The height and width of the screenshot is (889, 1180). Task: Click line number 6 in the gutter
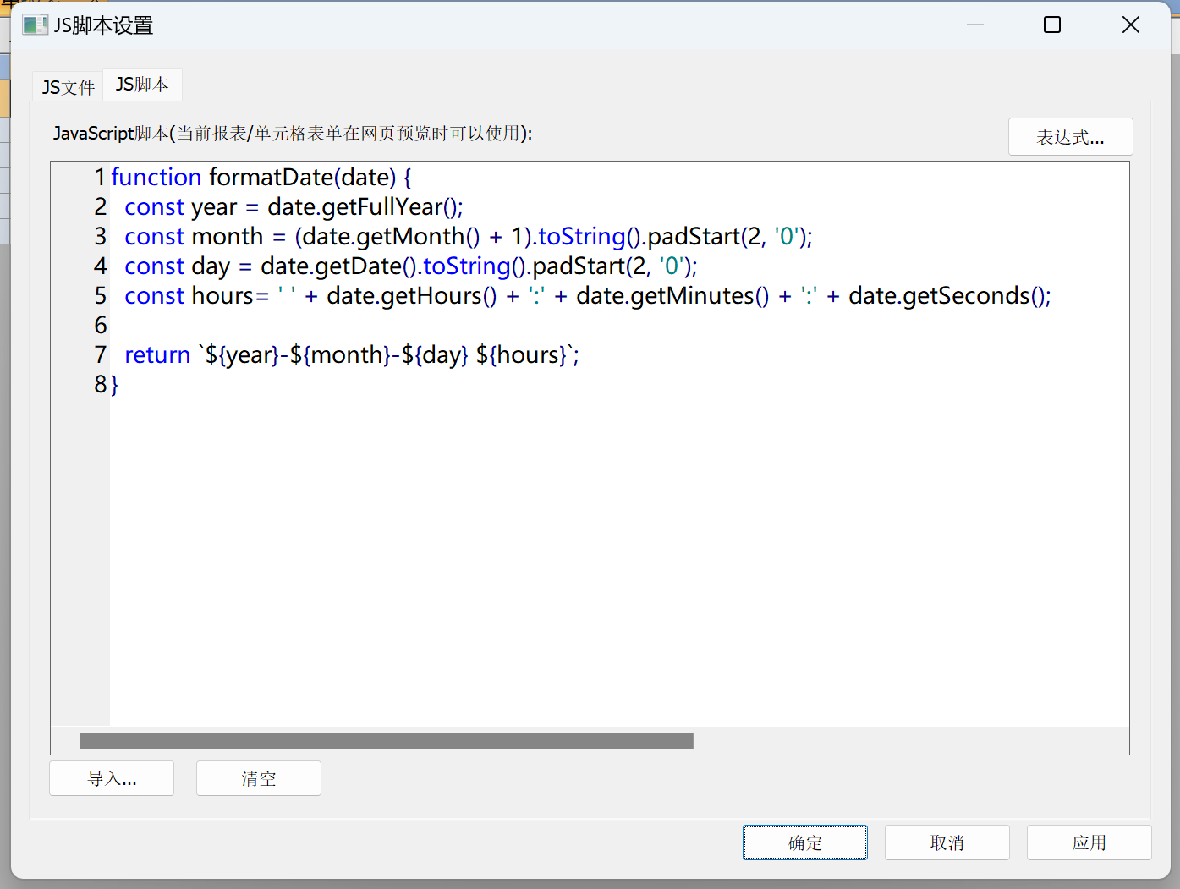pos(101,326)
